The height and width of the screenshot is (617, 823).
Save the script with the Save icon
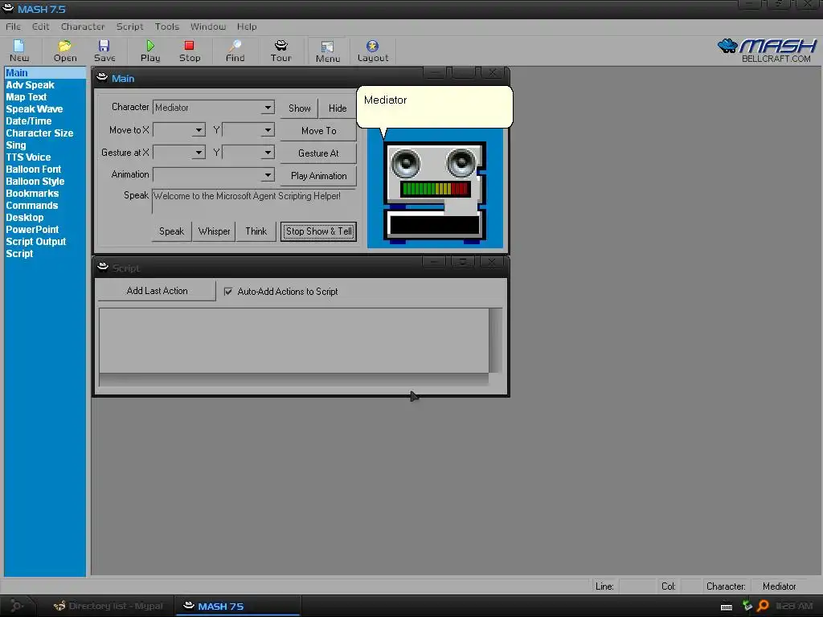tap(104, 51)
